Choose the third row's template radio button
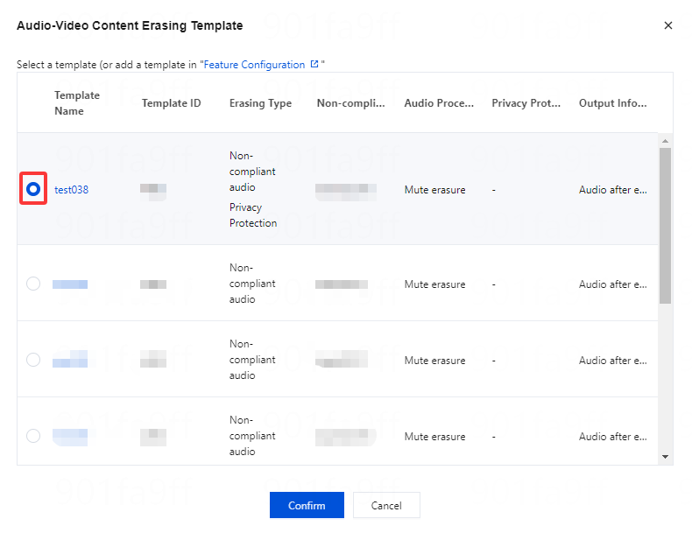The width and height of the screenshot is (692, 533). [x=33, y=360]
